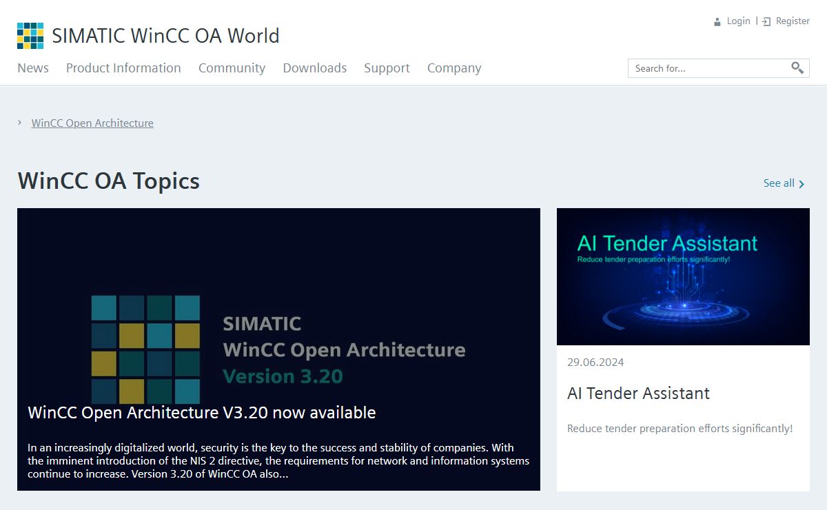
Task: Click the Register arrow-box icon
Action: point(766,22)
